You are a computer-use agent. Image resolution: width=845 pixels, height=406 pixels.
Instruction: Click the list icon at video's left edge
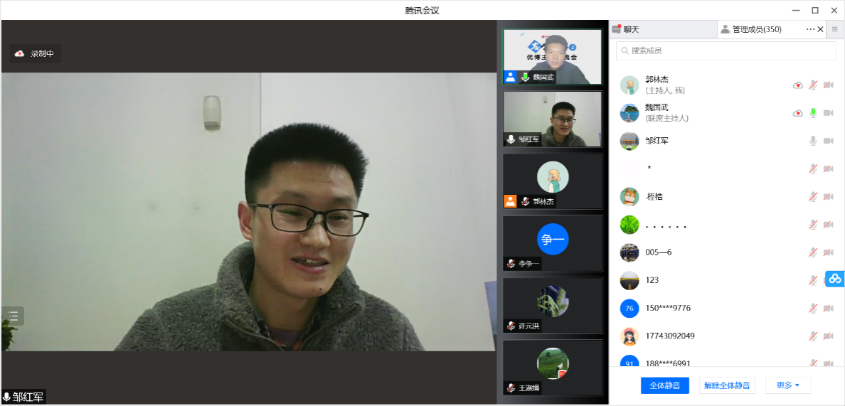click(x=13, y=316)
